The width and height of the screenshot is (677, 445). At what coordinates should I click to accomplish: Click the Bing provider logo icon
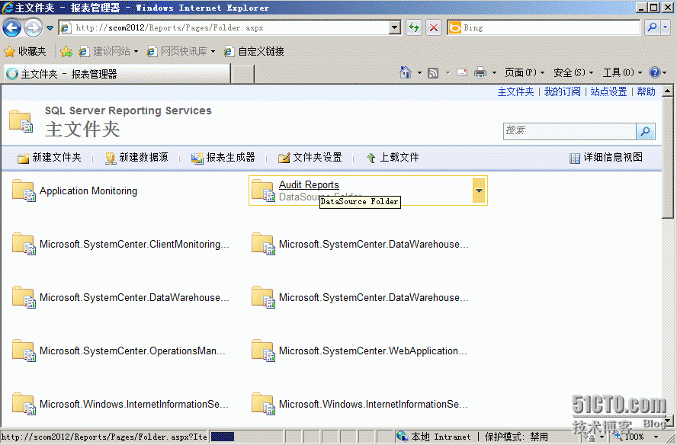coord(454,27)
